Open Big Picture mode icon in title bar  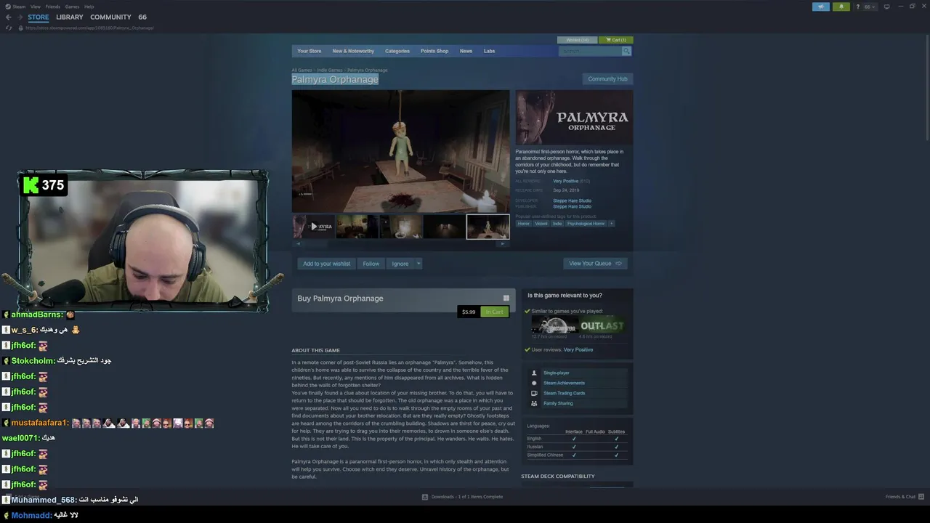click(886, 7)
